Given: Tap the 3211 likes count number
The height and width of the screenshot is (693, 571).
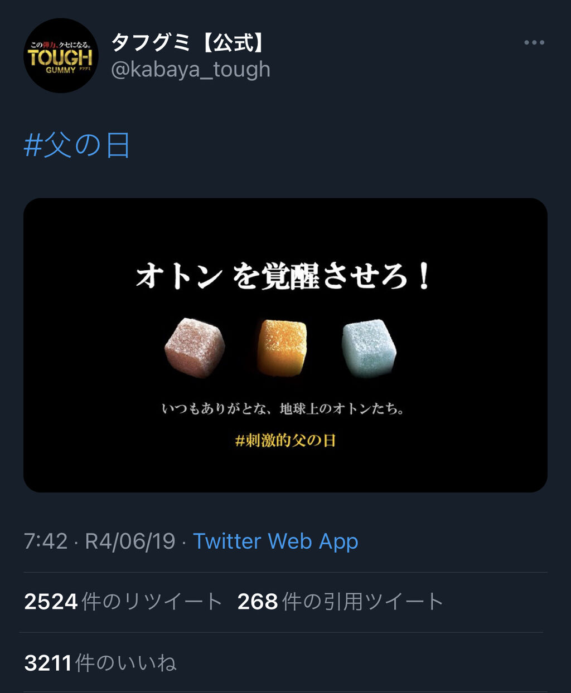Looking at the screenshot, I should 48,663.
